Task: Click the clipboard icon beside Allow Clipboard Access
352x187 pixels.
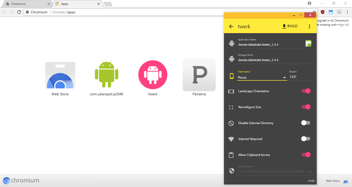Action: (231, 155)
